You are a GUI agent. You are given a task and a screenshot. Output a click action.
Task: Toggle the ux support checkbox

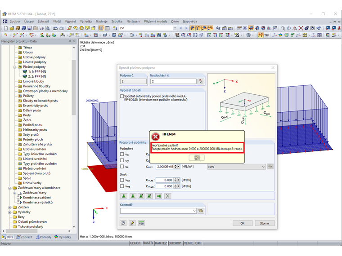tap(122, 154)
